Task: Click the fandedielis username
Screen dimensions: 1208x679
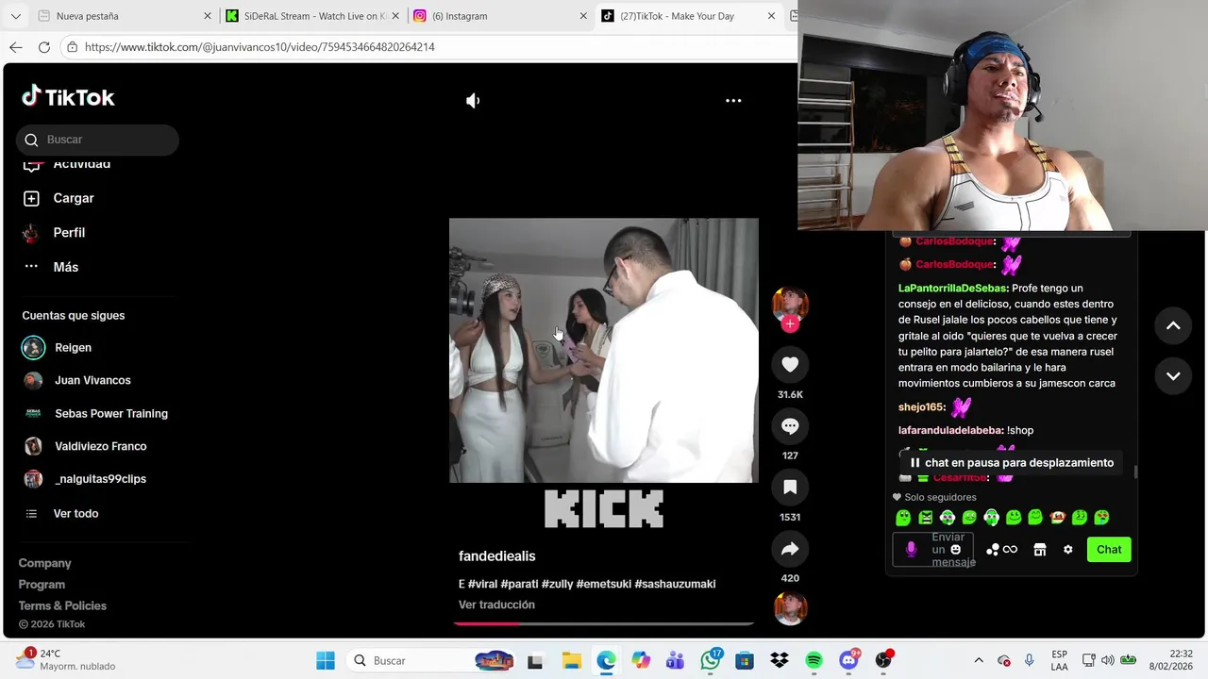Action: point(496,556)
